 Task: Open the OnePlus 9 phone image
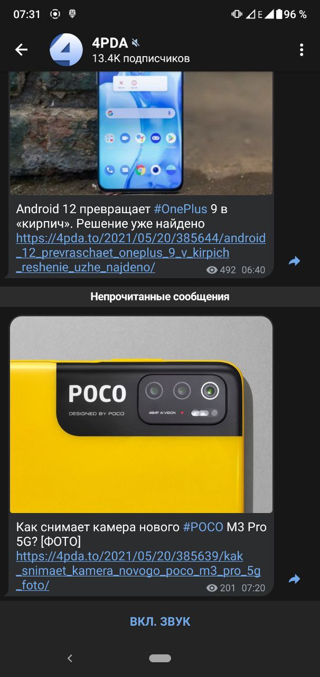141,133
